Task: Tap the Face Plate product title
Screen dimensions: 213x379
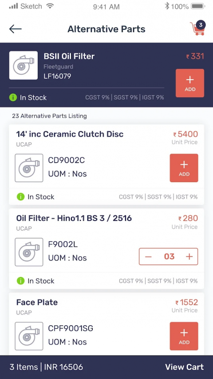Action: [37, 303]
